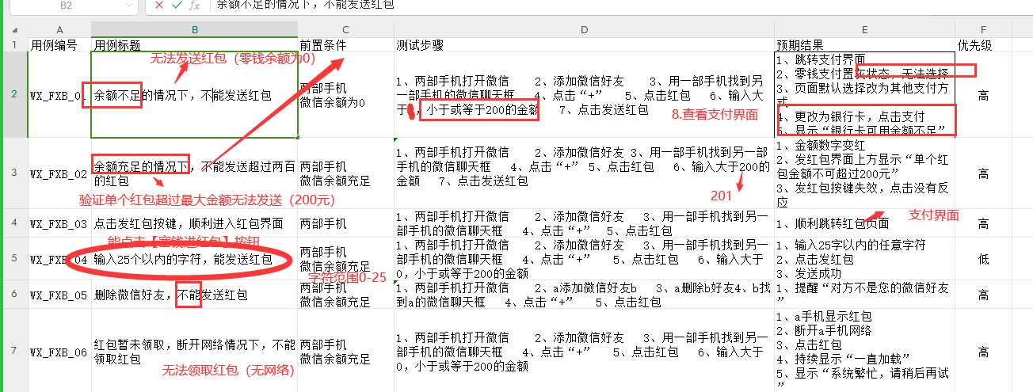1033x392 pixels.
Task: Select row 1 header
Action: (13, 45)
